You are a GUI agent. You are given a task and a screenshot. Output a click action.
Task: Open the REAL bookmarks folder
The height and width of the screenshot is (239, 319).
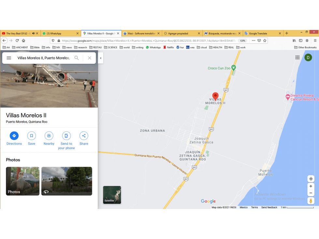(229, 47)
